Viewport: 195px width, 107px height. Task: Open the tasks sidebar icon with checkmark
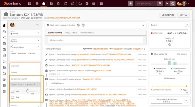[4, 43]
